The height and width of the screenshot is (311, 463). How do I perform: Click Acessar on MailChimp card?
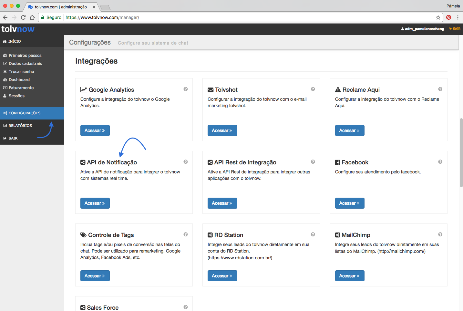pos(350,276)
